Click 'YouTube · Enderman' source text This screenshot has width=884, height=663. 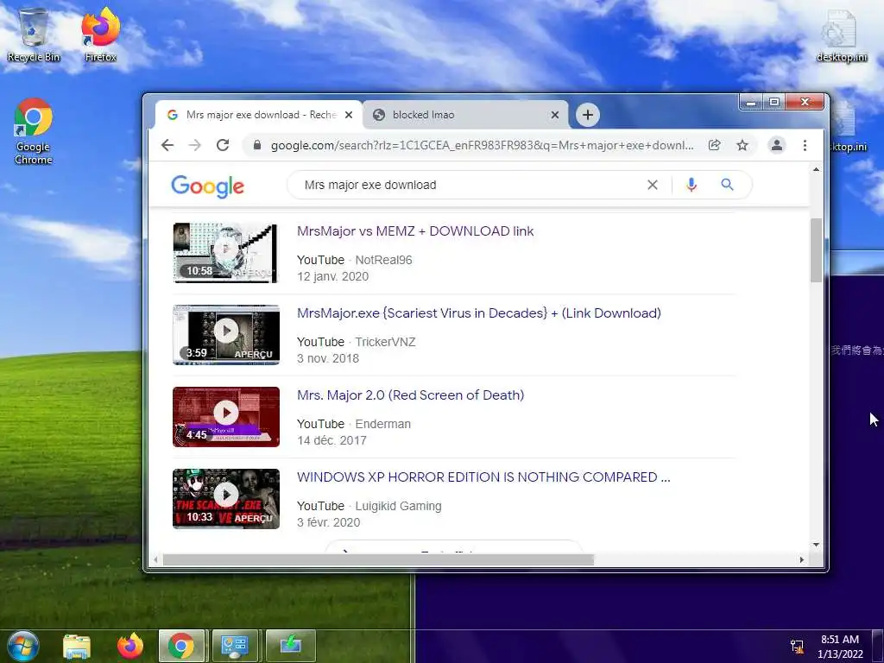click(354, 424)
